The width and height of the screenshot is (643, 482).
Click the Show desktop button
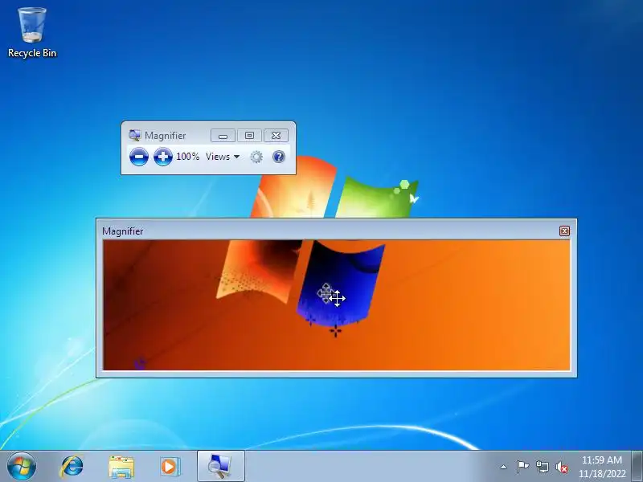[x=637, y=467]
